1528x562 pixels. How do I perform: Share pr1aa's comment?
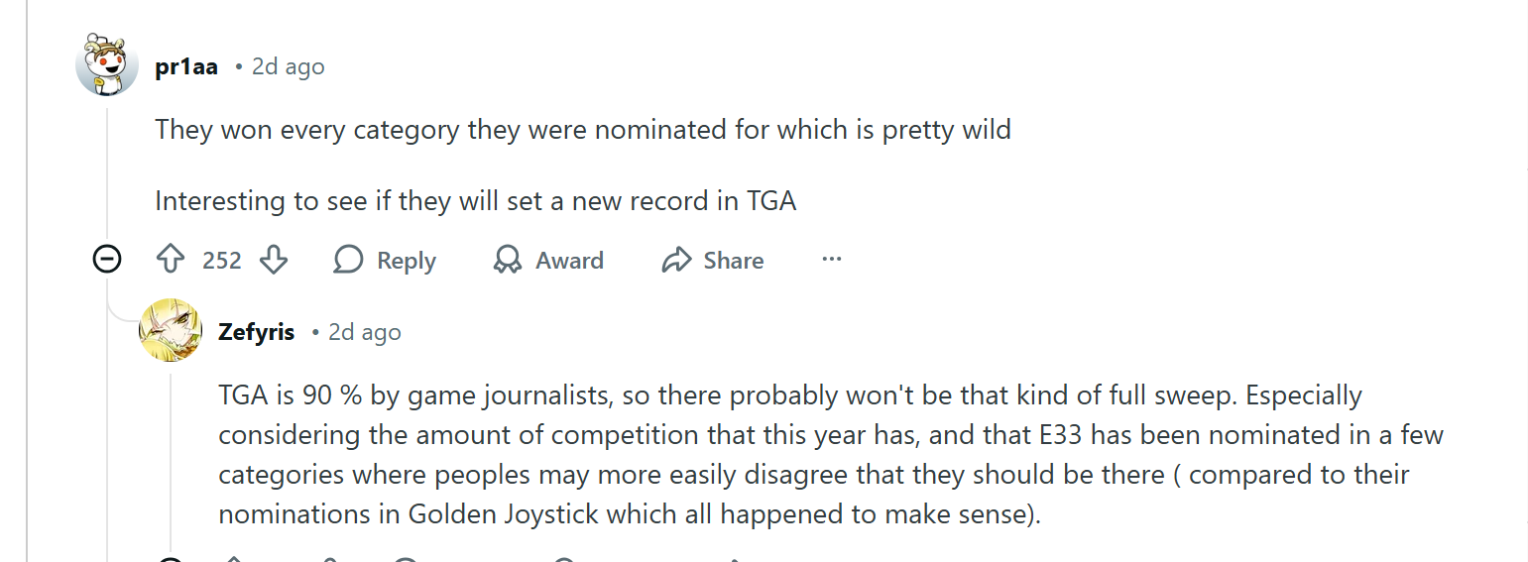click(713, 261)
